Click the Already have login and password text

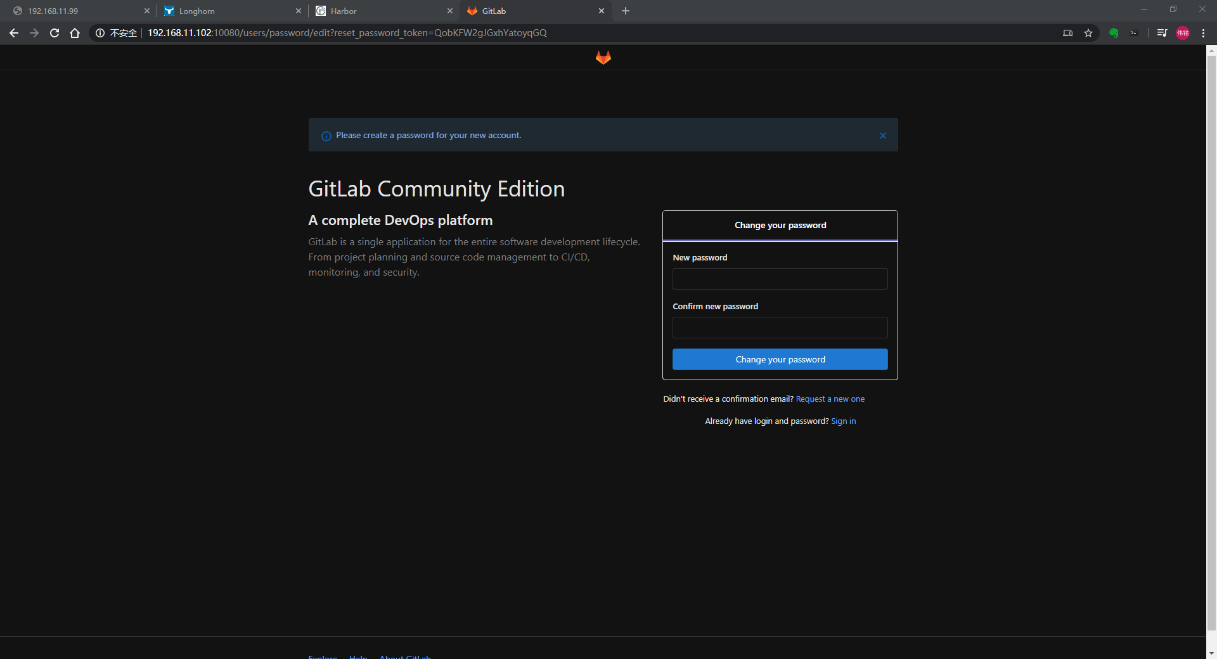pos(767,421)
